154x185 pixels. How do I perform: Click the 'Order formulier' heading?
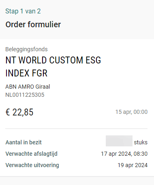point(33,24)
